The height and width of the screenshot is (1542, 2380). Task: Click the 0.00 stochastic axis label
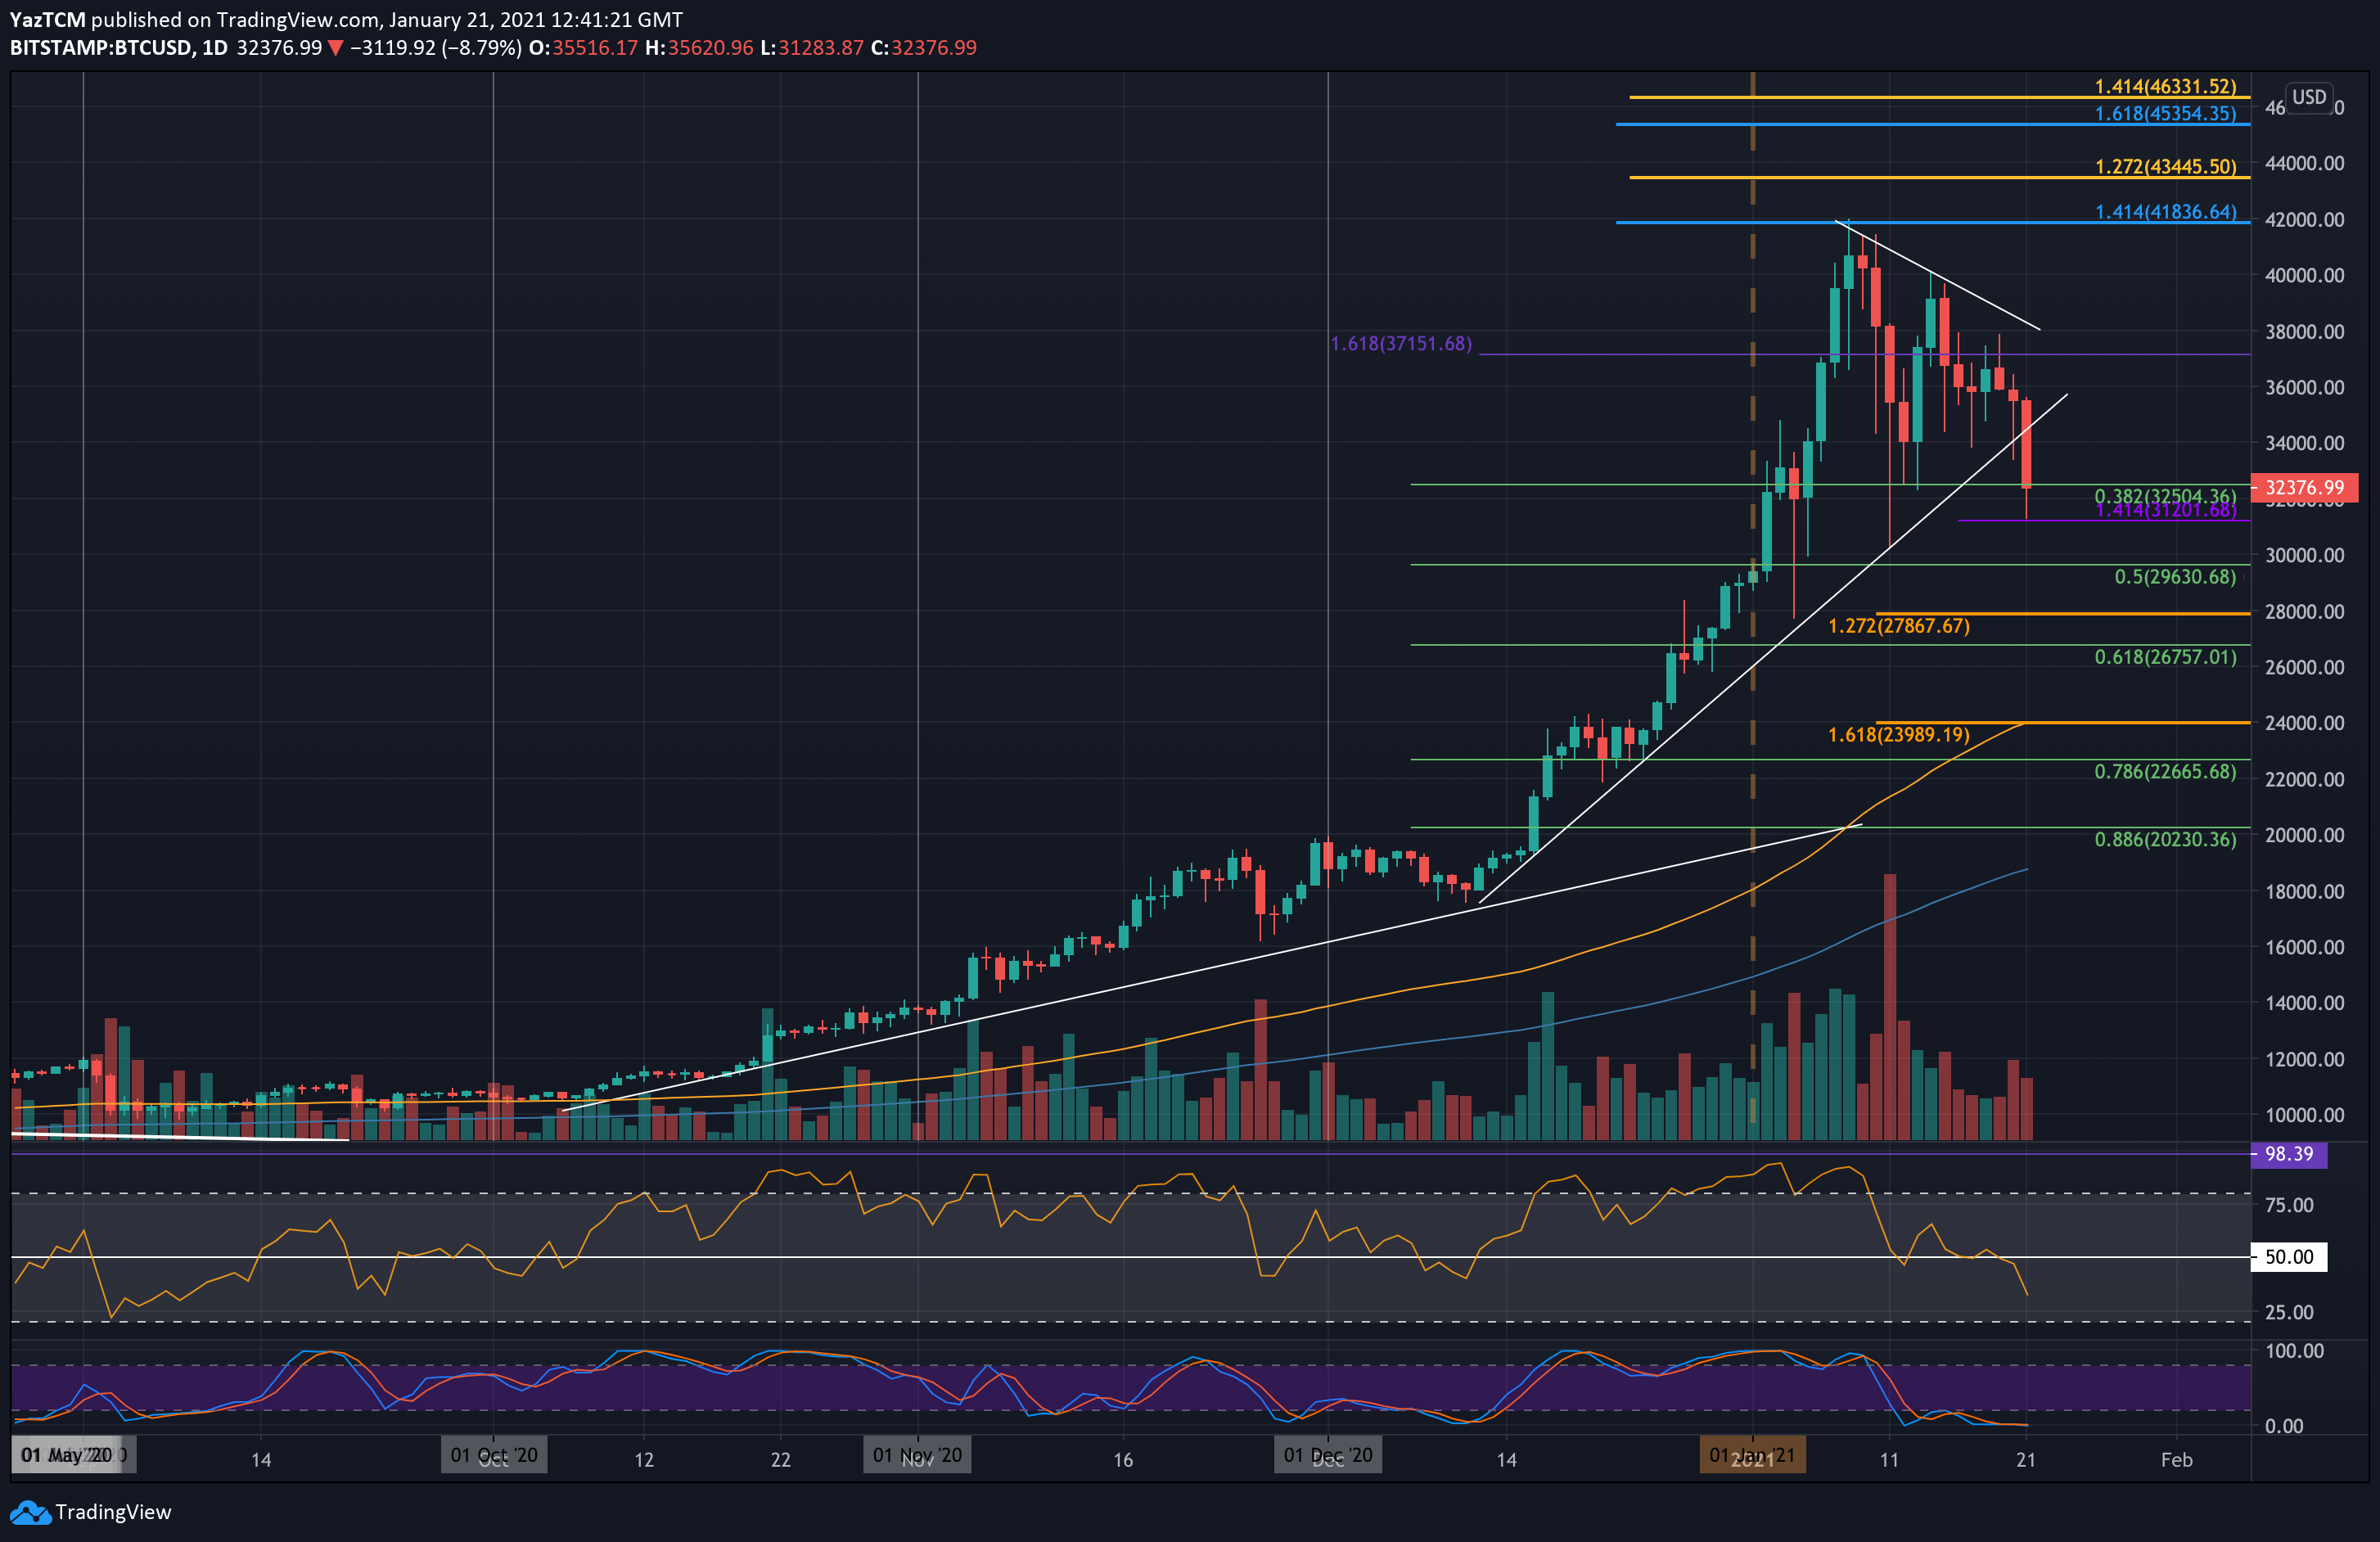2284,1426
